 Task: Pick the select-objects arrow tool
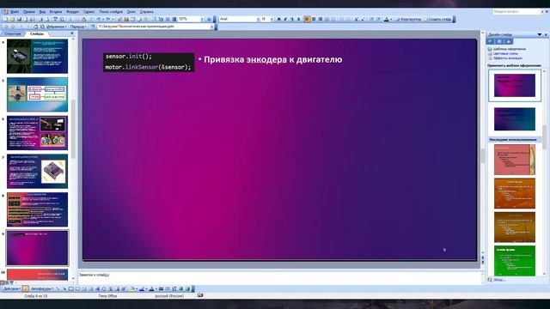(25, 289)
